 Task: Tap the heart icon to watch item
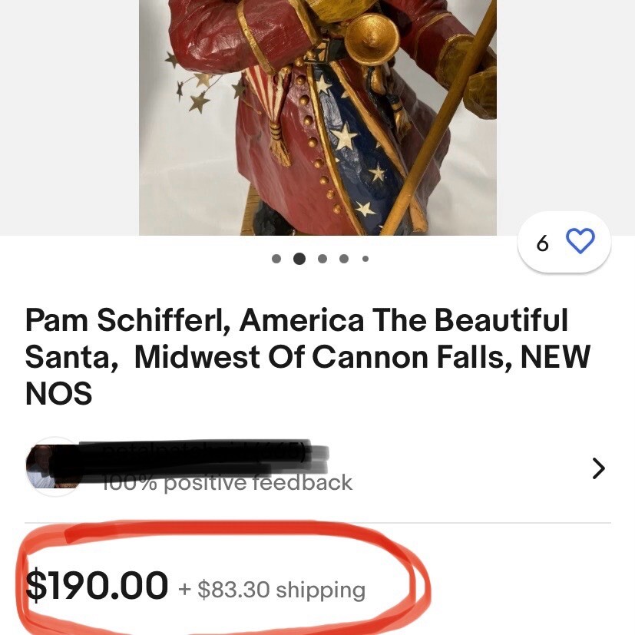(580, 243)
